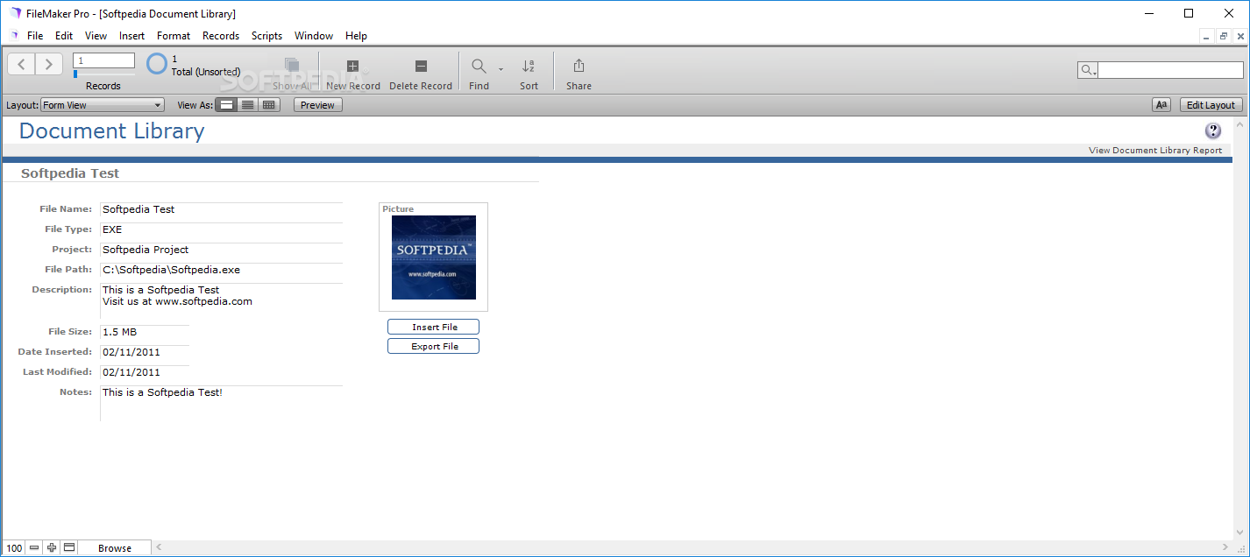The height and width of the screenshot is (557, 1250).
Task: Click the help question mark icon
Action: point(1213,131)
